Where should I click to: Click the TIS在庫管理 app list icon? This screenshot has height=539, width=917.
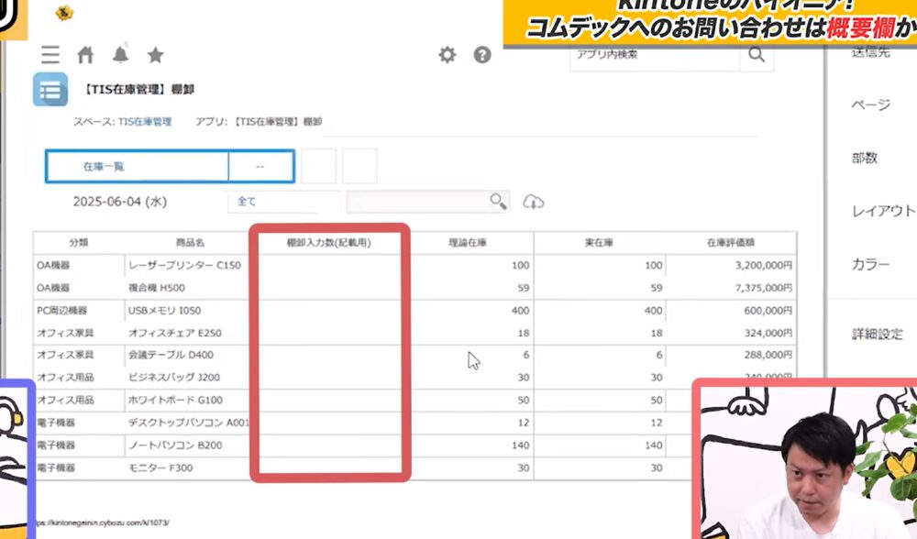pos(50,90)
